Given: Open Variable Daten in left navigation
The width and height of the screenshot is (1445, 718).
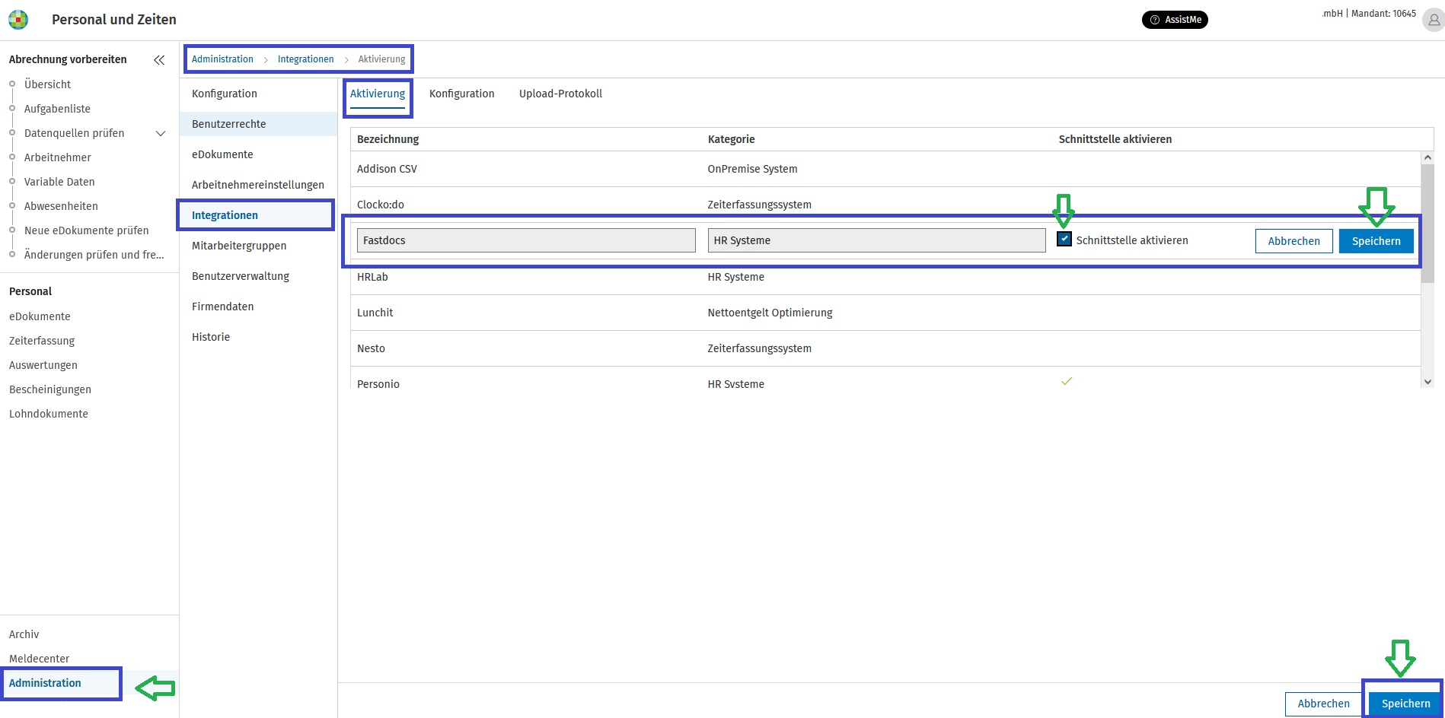Looking at the screenshot, I should (x=59, y=182).
